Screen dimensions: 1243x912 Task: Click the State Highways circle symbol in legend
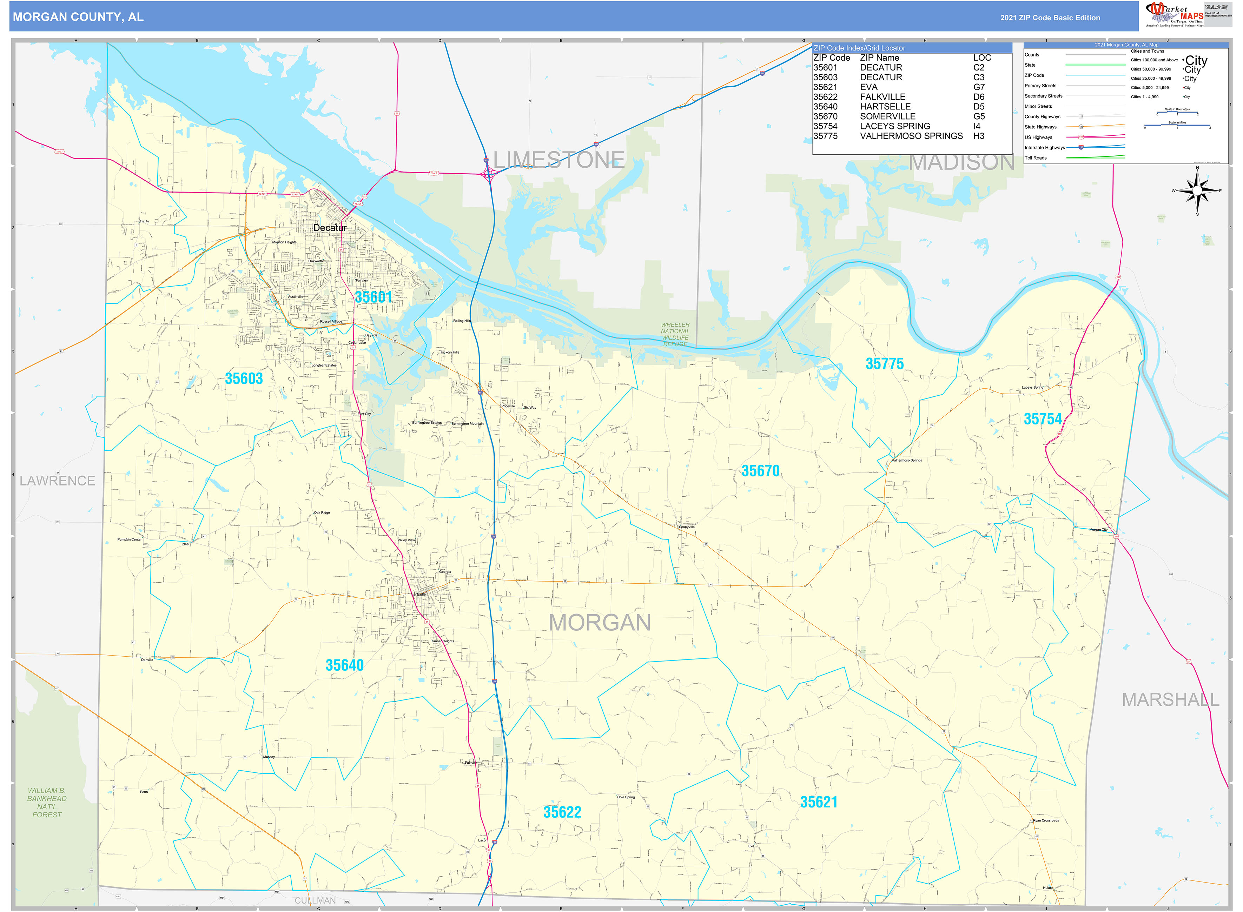1081,127
